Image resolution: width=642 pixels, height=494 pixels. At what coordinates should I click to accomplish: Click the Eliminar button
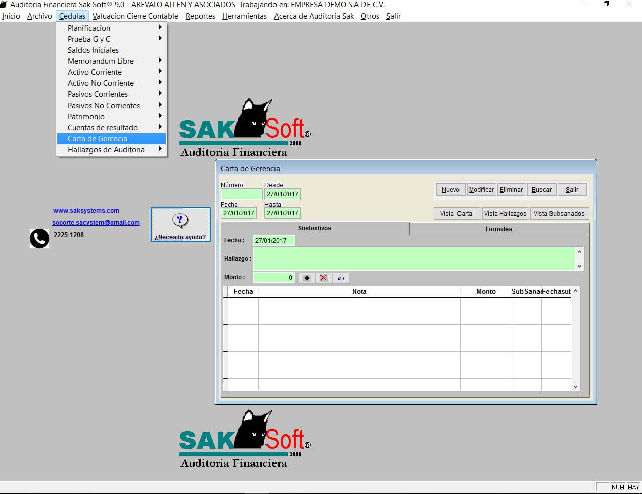pyautogui.click(x=511, y=190)
